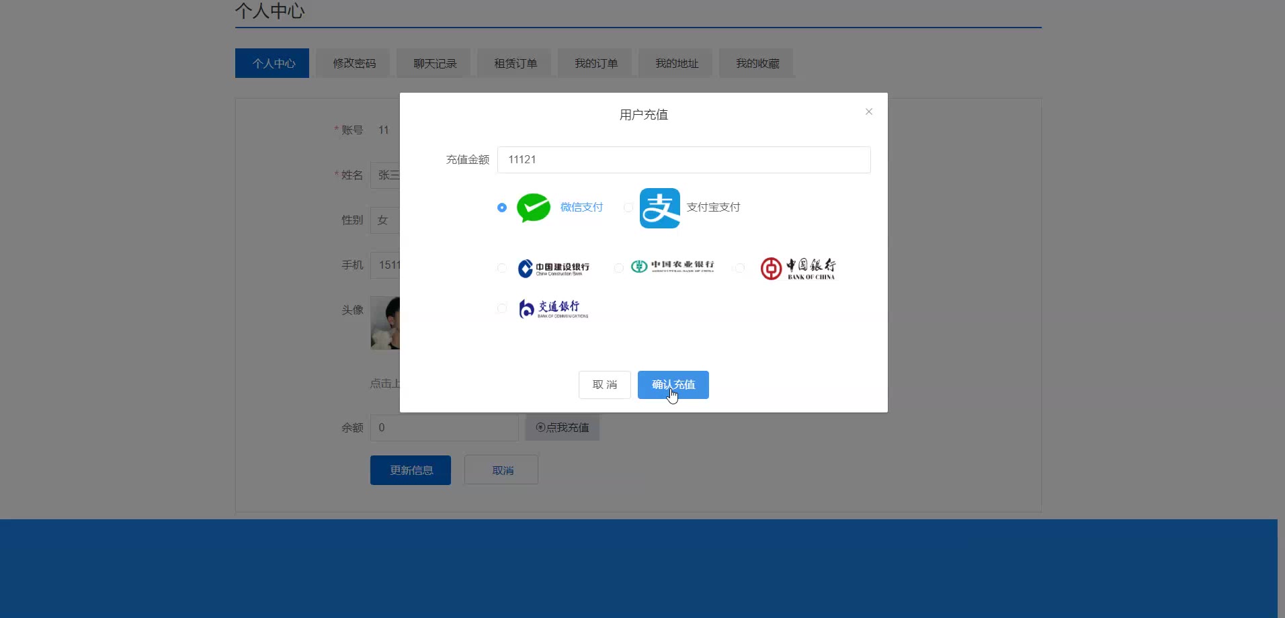Click the China Construction Bank logo

click(x=554, y=269)
